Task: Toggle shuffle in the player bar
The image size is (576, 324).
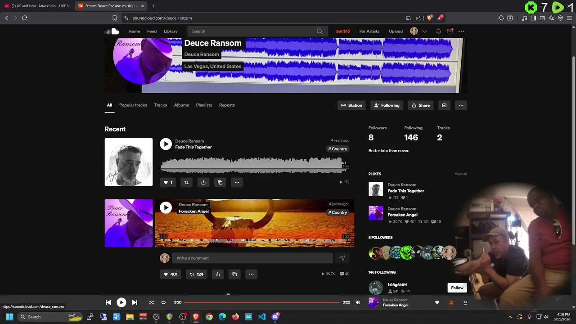Action: click(151, 302)
